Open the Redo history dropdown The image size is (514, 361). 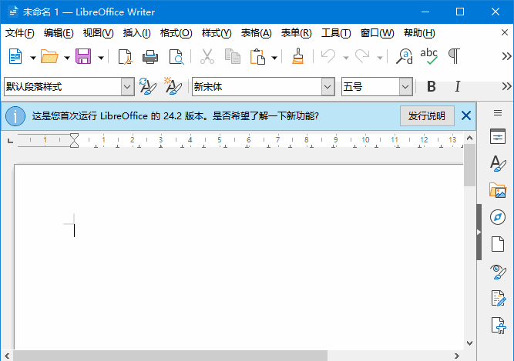pyautogui.click(x=380, y=58)
